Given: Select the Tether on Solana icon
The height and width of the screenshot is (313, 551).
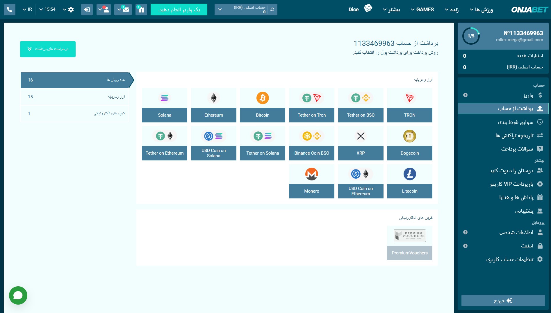Looking at the screenshot, I should click(x=263, y=136).
